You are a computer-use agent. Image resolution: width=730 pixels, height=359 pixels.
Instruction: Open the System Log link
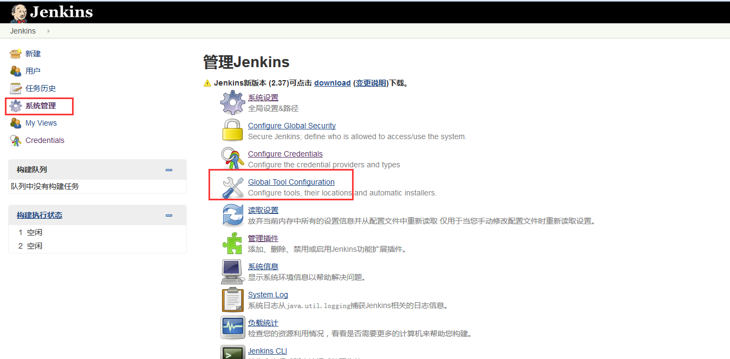point(268,295)
